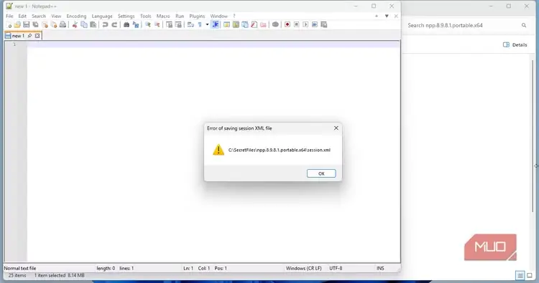Click the plus button near menu bar
Image resolution: width=539 pixels, height=283 pixels.
[x=377, y=16]
